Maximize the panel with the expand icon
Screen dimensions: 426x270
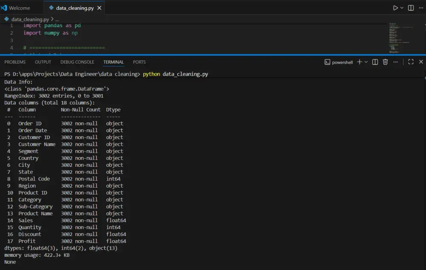click(x=410, y=62)
